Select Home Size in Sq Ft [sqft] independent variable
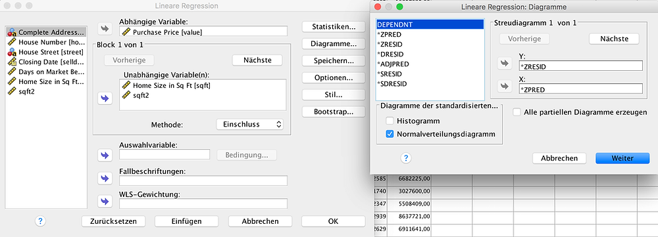This screenshot has height=237, width=658. click(x=203, y=85)
